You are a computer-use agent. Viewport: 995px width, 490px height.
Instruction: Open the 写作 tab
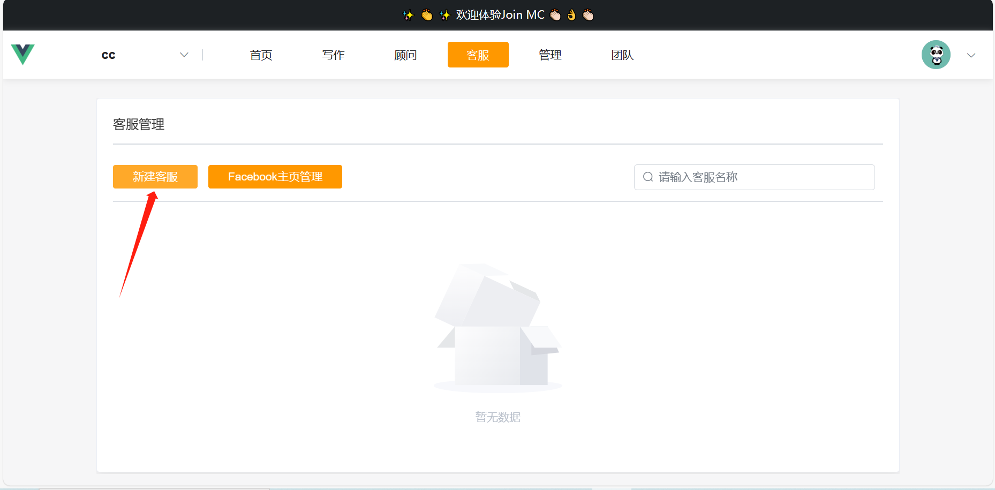(x=333, y=55)
